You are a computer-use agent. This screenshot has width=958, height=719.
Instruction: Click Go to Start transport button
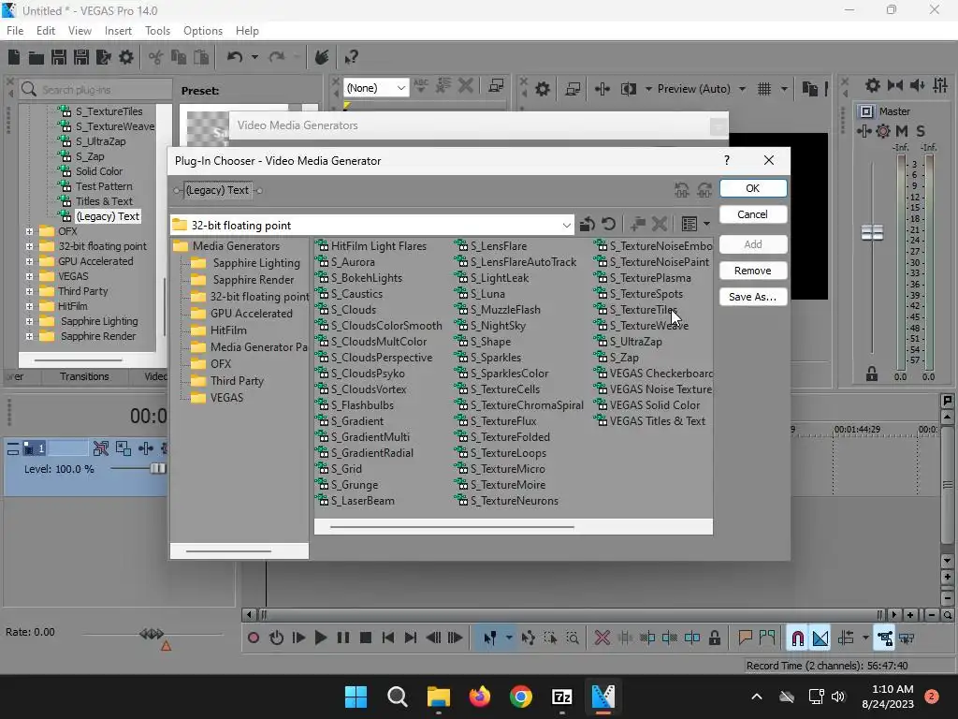click(x=388, y=638)
